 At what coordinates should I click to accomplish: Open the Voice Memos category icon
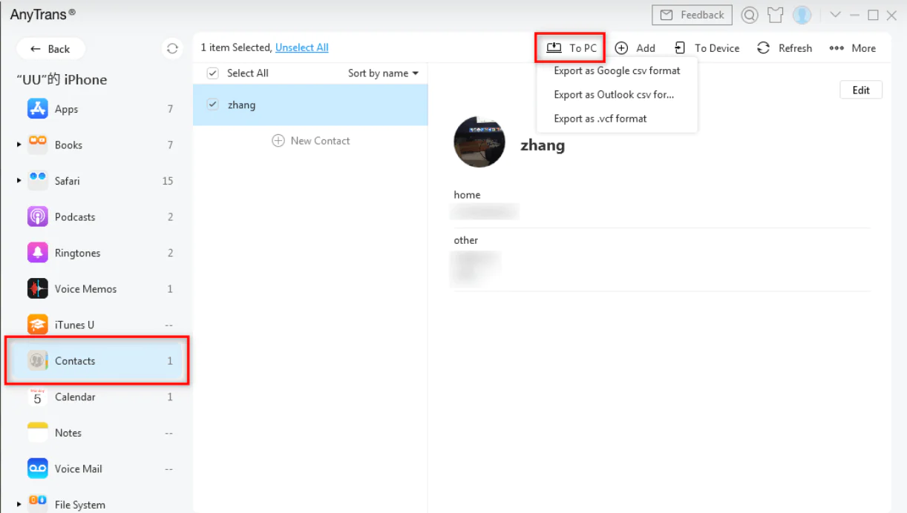click(38, 288)
